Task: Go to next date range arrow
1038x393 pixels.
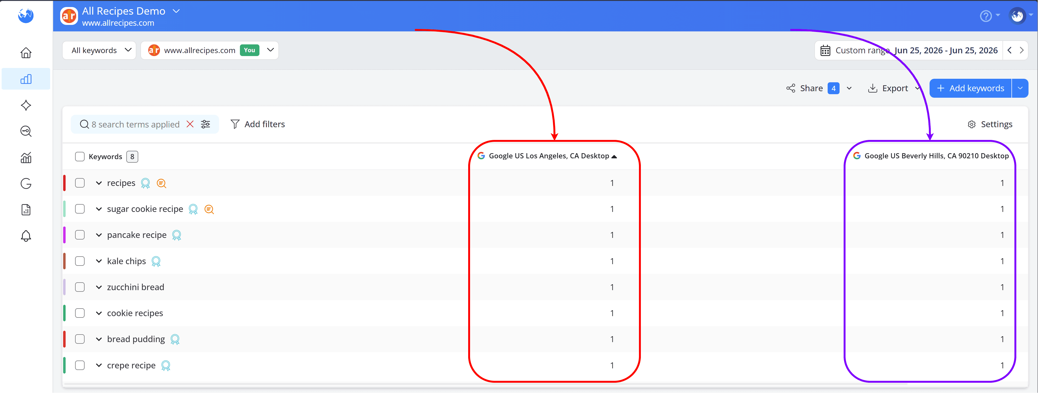Action: (x=1021, y=50)
